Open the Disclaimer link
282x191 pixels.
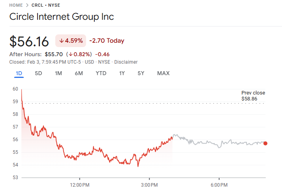(126, 62)
